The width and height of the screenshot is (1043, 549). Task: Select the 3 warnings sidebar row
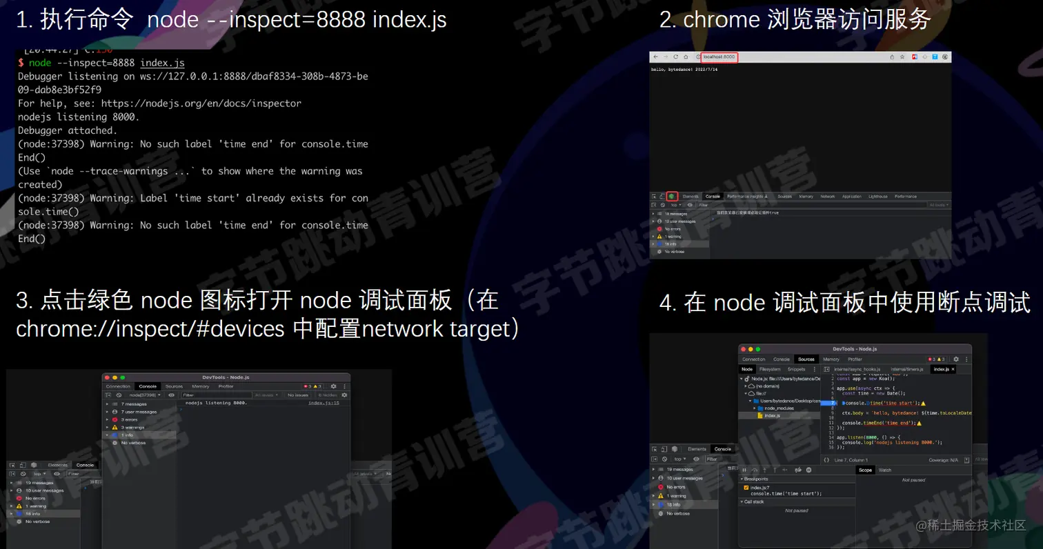click(x=139, y=428)
